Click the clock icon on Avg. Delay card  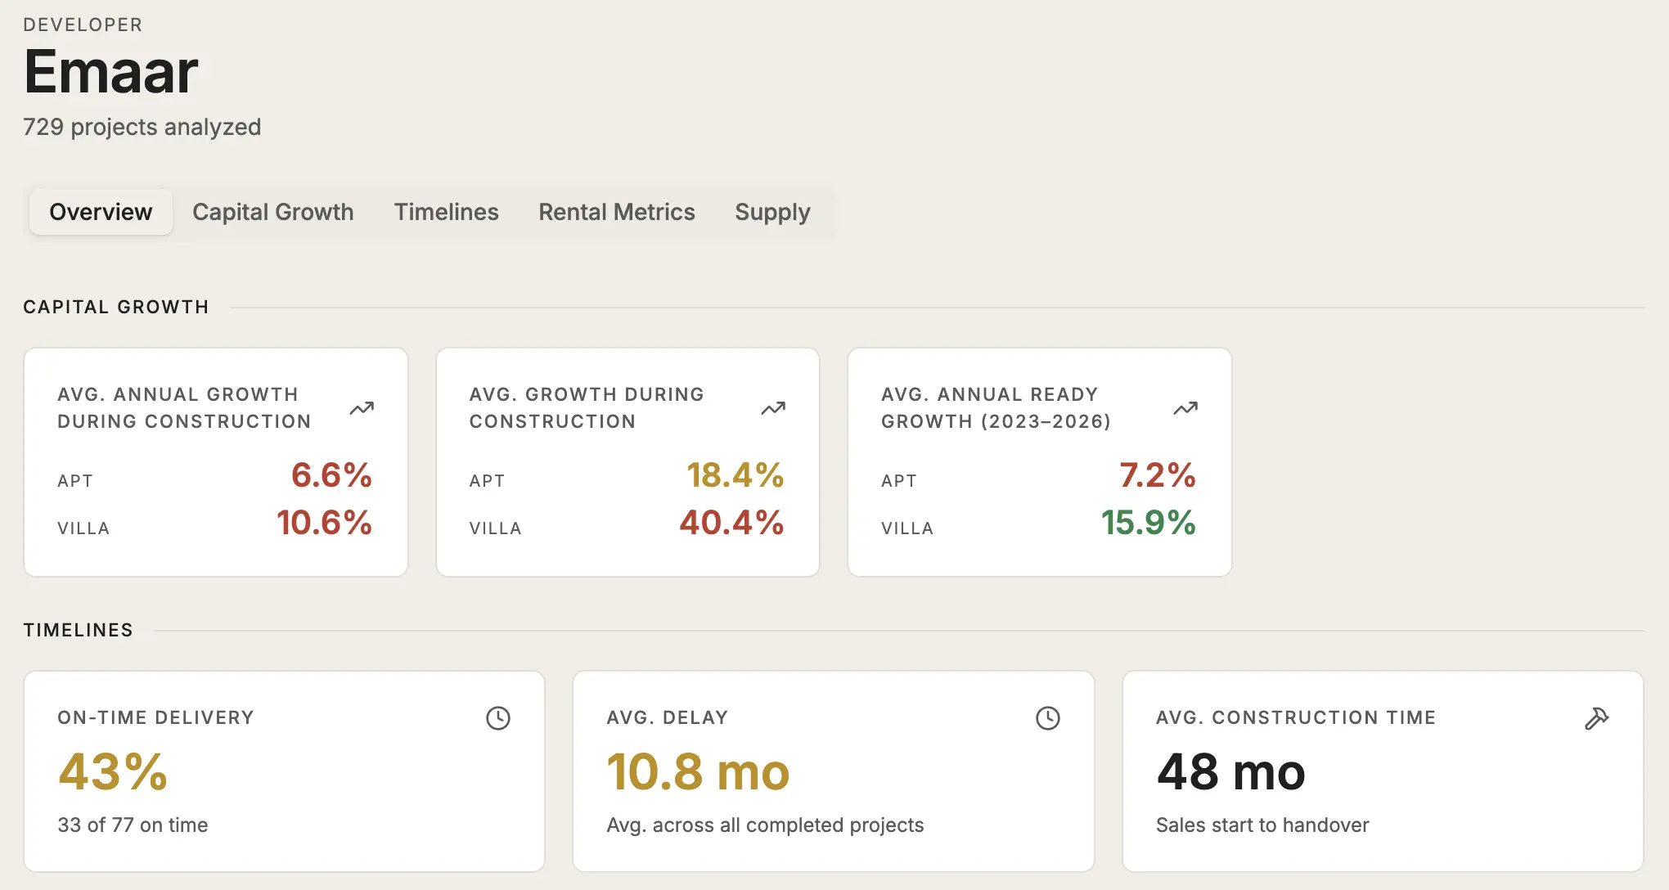[1048, 718]
